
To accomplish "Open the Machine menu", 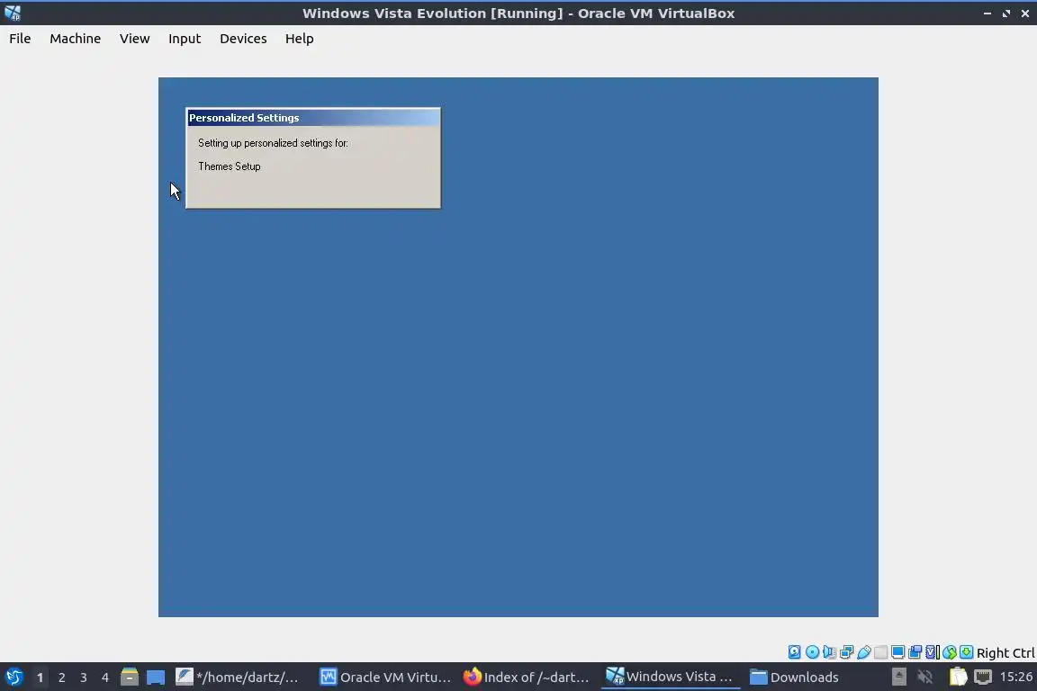I will (x=76, y=39).
